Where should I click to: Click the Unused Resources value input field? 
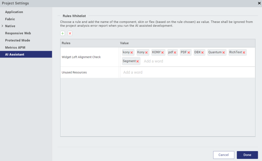187,72
